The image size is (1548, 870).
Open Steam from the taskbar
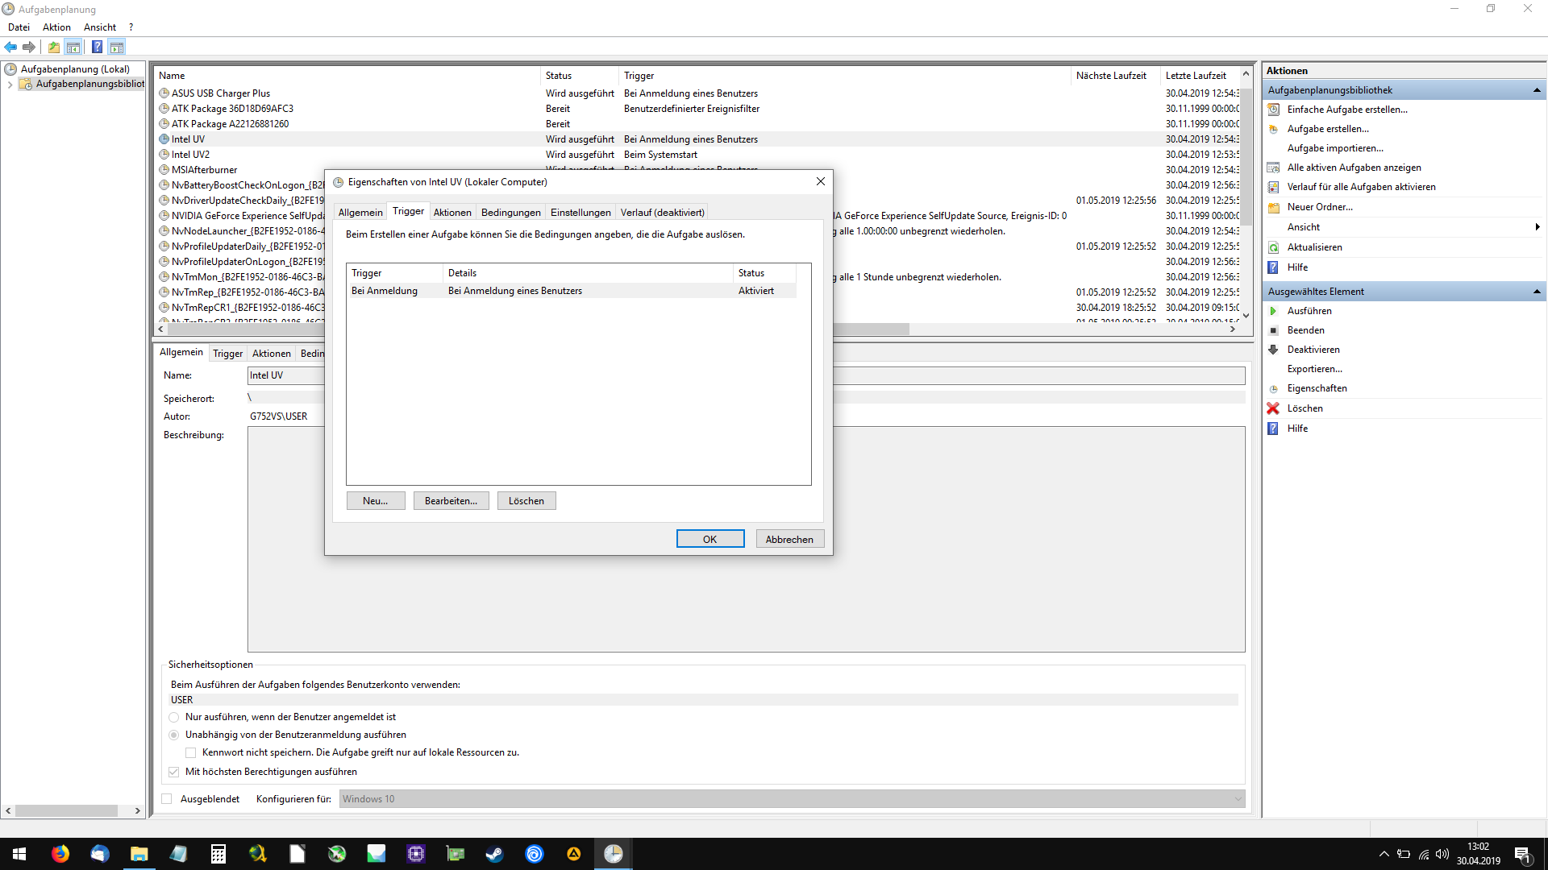coord(494,854)
